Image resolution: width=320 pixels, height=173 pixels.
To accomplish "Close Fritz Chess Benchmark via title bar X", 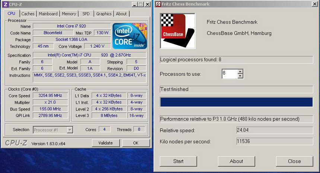I will click(315, 4).
